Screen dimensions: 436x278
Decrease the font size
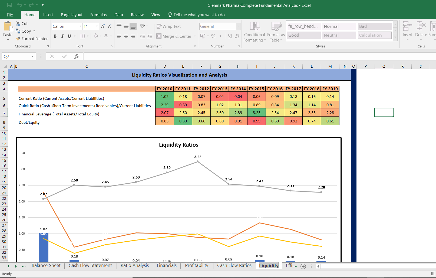click(x=110, y=26)
